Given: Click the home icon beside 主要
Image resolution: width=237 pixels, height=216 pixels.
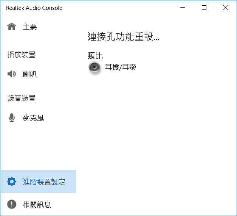Looking at the screenshot, I should 12,27.
